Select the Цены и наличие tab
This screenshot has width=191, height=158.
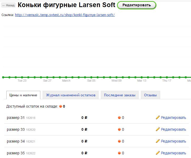point(23,95)
